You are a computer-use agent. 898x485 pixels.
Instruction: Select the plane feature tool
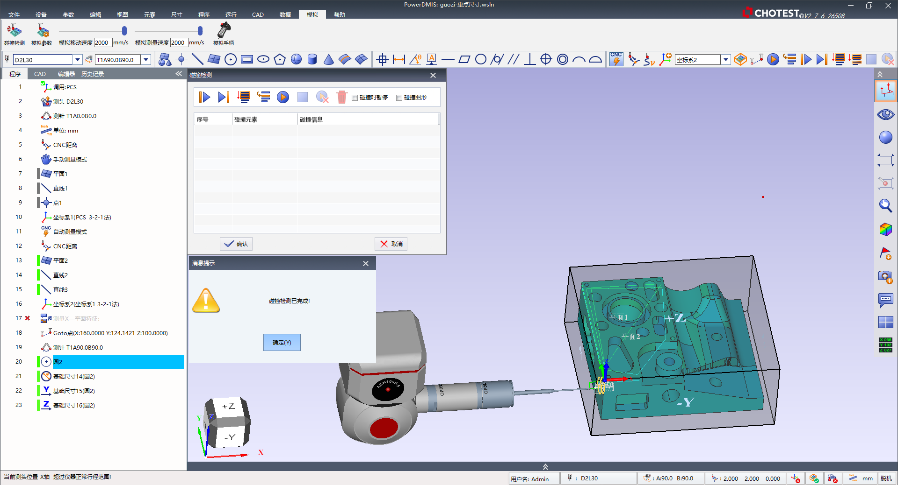point(214,59)
